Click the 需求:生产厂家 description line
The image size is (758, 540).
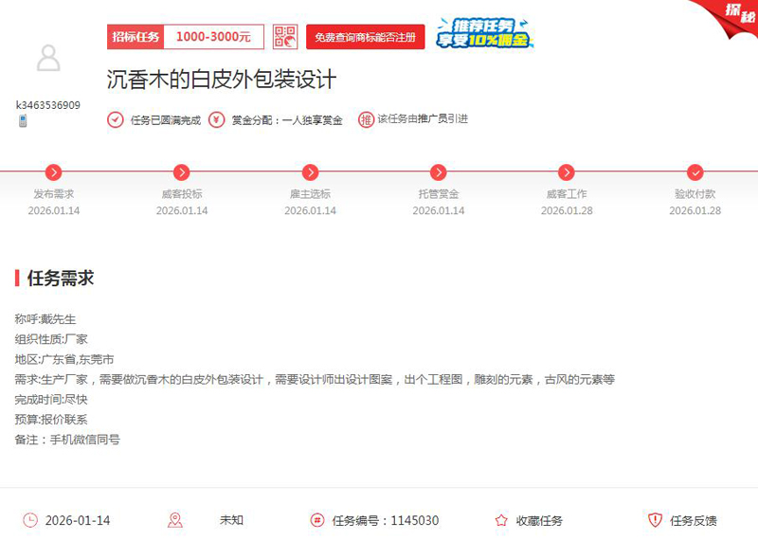pos(315,380)
